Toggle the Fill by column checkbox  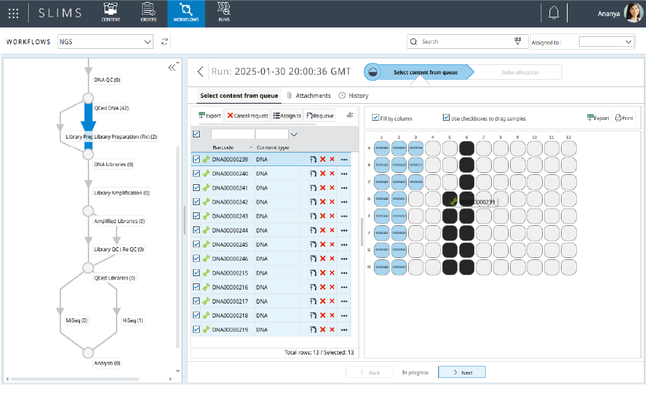point(376,118)
